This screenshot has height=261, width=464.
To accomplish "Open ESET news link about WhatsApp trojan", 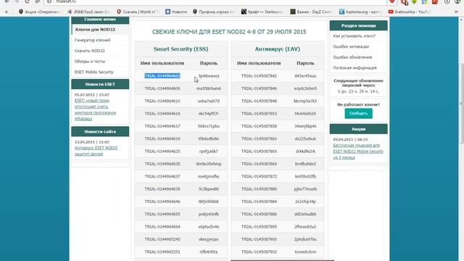I will point(95,109).
